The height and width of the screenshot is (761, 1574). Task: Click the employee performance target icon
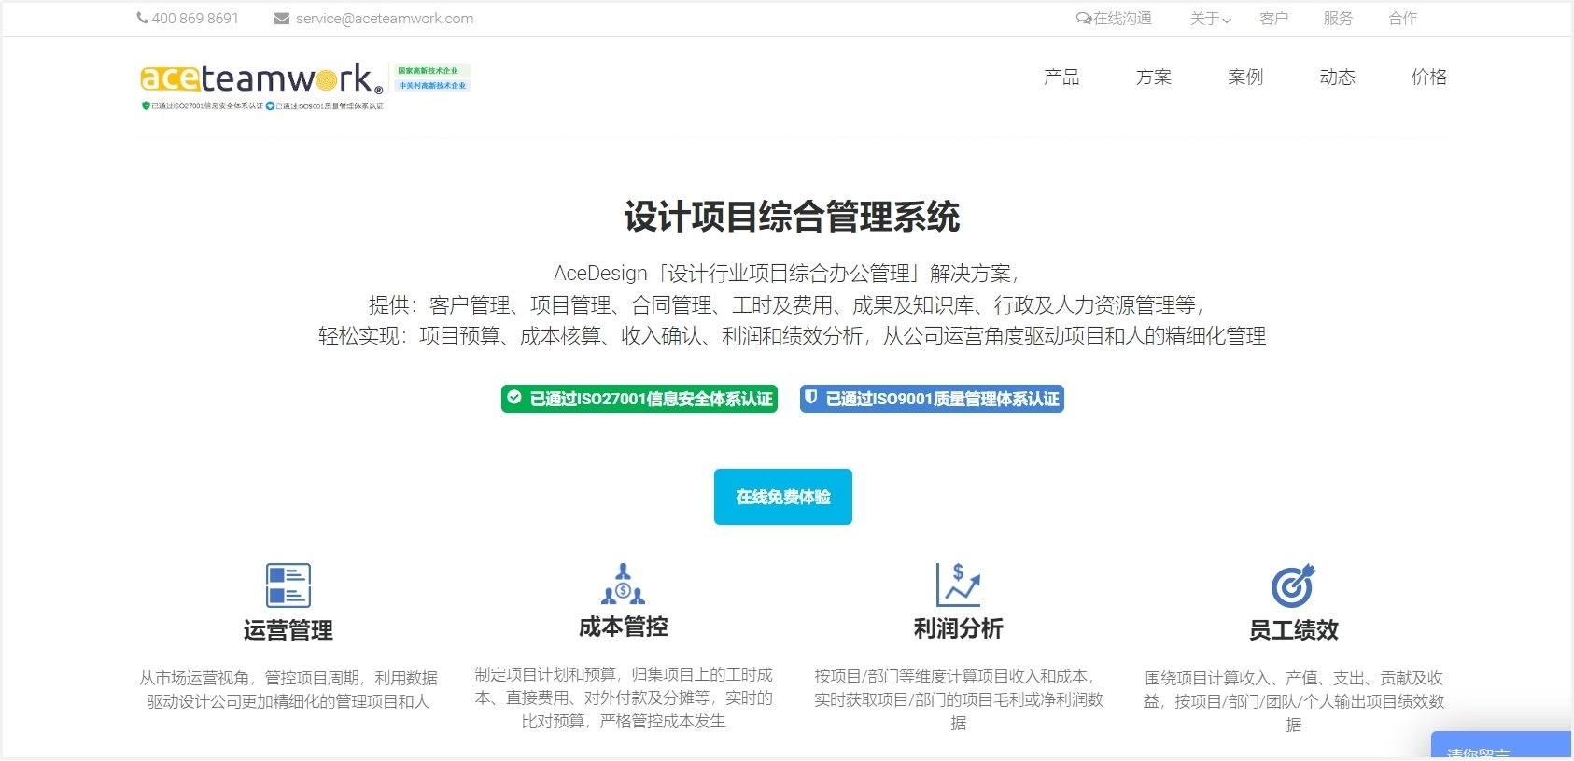(x=1293, y=585)
